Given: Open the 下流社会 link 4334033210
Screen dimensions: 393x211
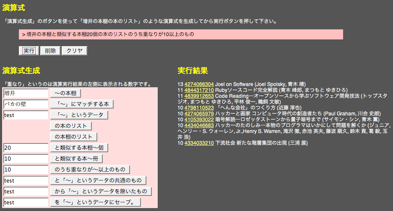Looking at the screenshot, I should [199, 143].
